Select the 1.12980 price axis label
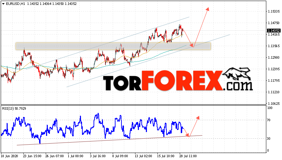This screenshot has height=160, width=282. coord(274,58)
